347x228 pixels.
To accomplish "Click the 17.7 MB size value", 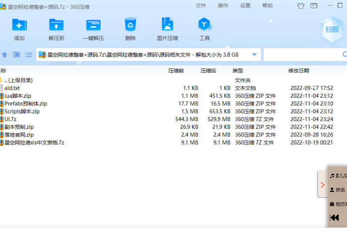I will pyautogui.click(x=188, y=104).
